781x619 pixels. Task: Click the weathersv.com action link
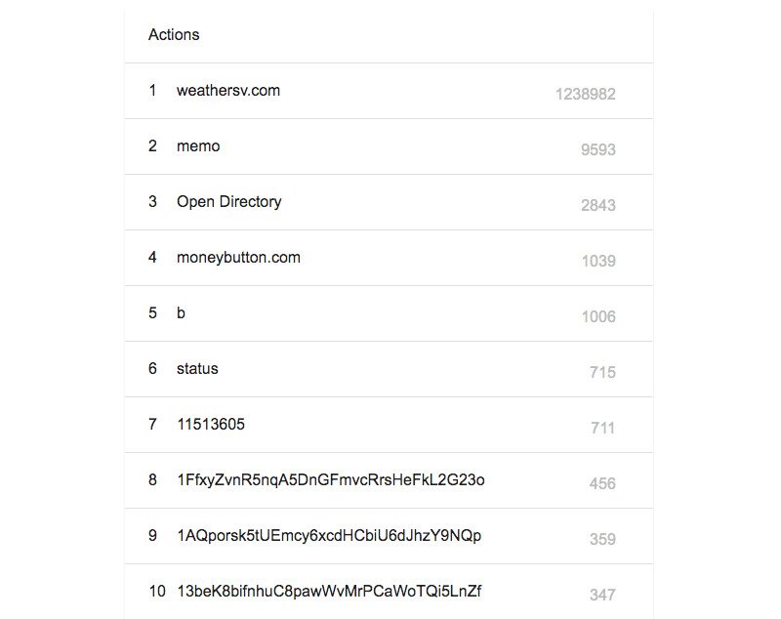point(227,91)
